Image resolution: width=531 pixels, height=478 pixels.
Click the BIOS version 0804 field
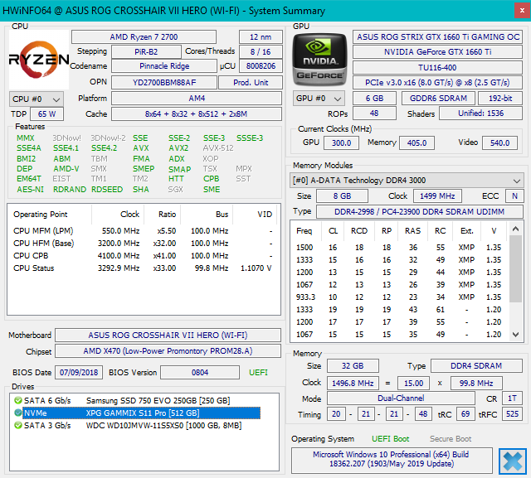(200, 373)
